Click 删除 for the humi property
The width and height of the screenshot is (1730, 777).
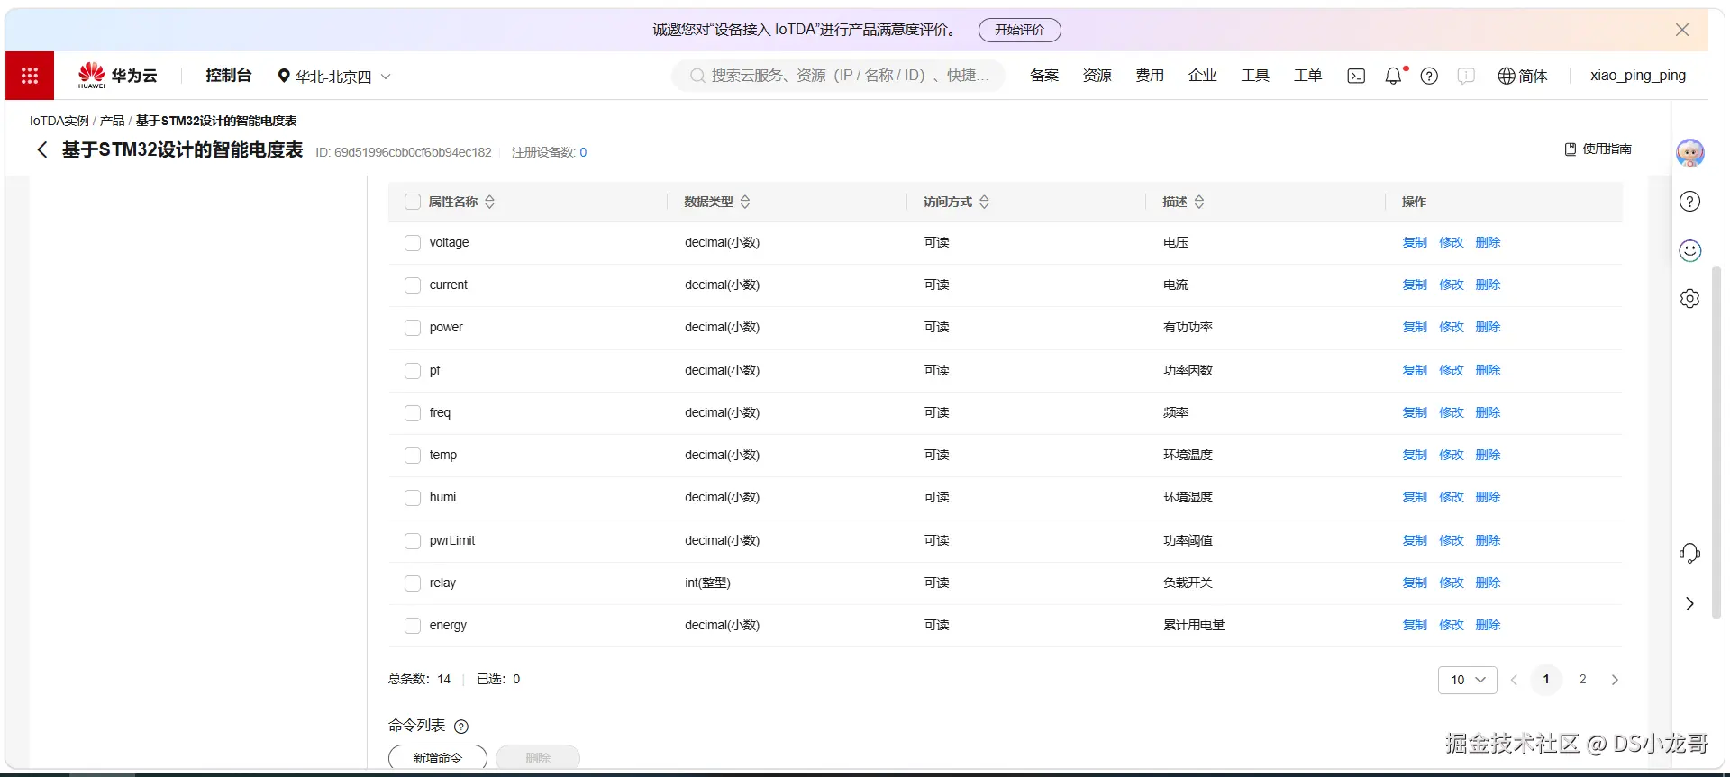1489,497
